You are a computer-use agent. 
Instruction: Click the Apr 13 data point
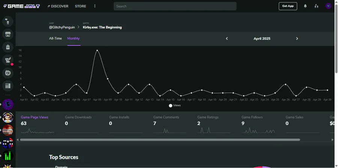tap(149, 84)
